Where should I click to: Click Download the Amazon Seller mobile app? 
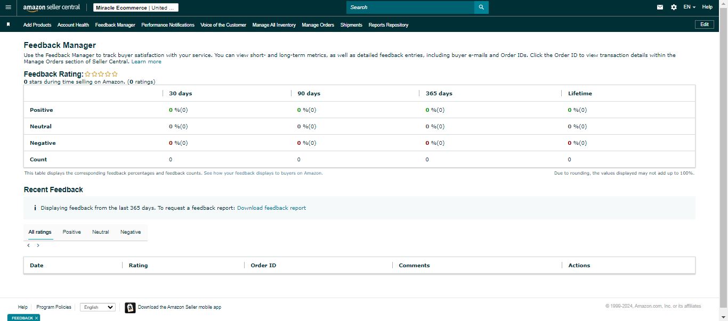tap(180, 307)
